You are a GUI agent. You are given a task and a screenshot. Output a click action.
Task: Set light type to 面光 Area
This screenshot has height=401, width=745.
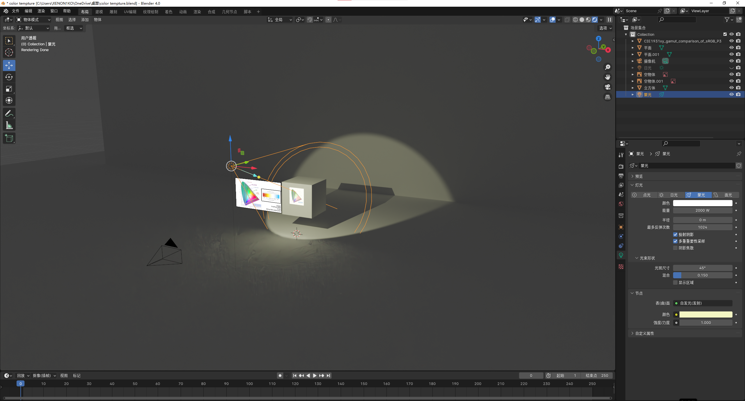726,195
